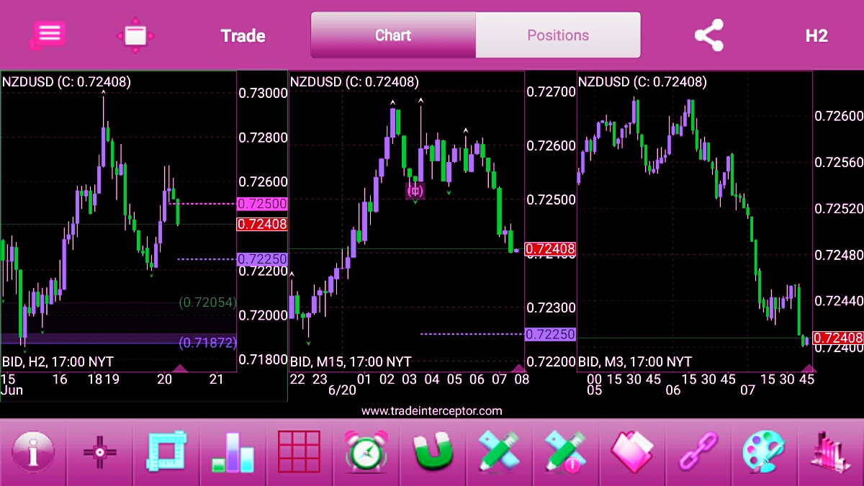Tap the BID, M15, 17:00 NYT label

point(351,361)
